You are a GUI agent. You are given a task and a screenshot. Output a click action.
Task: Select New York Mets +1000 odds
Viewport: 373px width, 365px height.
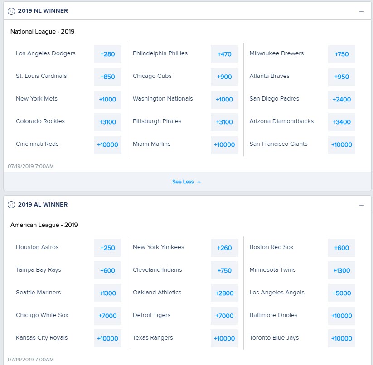coord(108,99)
